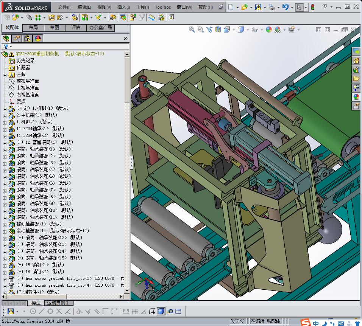Expand the 2.主机架<1> tree node
The width and height of the screenshot is (362, 326).
[x=5, y=115]
